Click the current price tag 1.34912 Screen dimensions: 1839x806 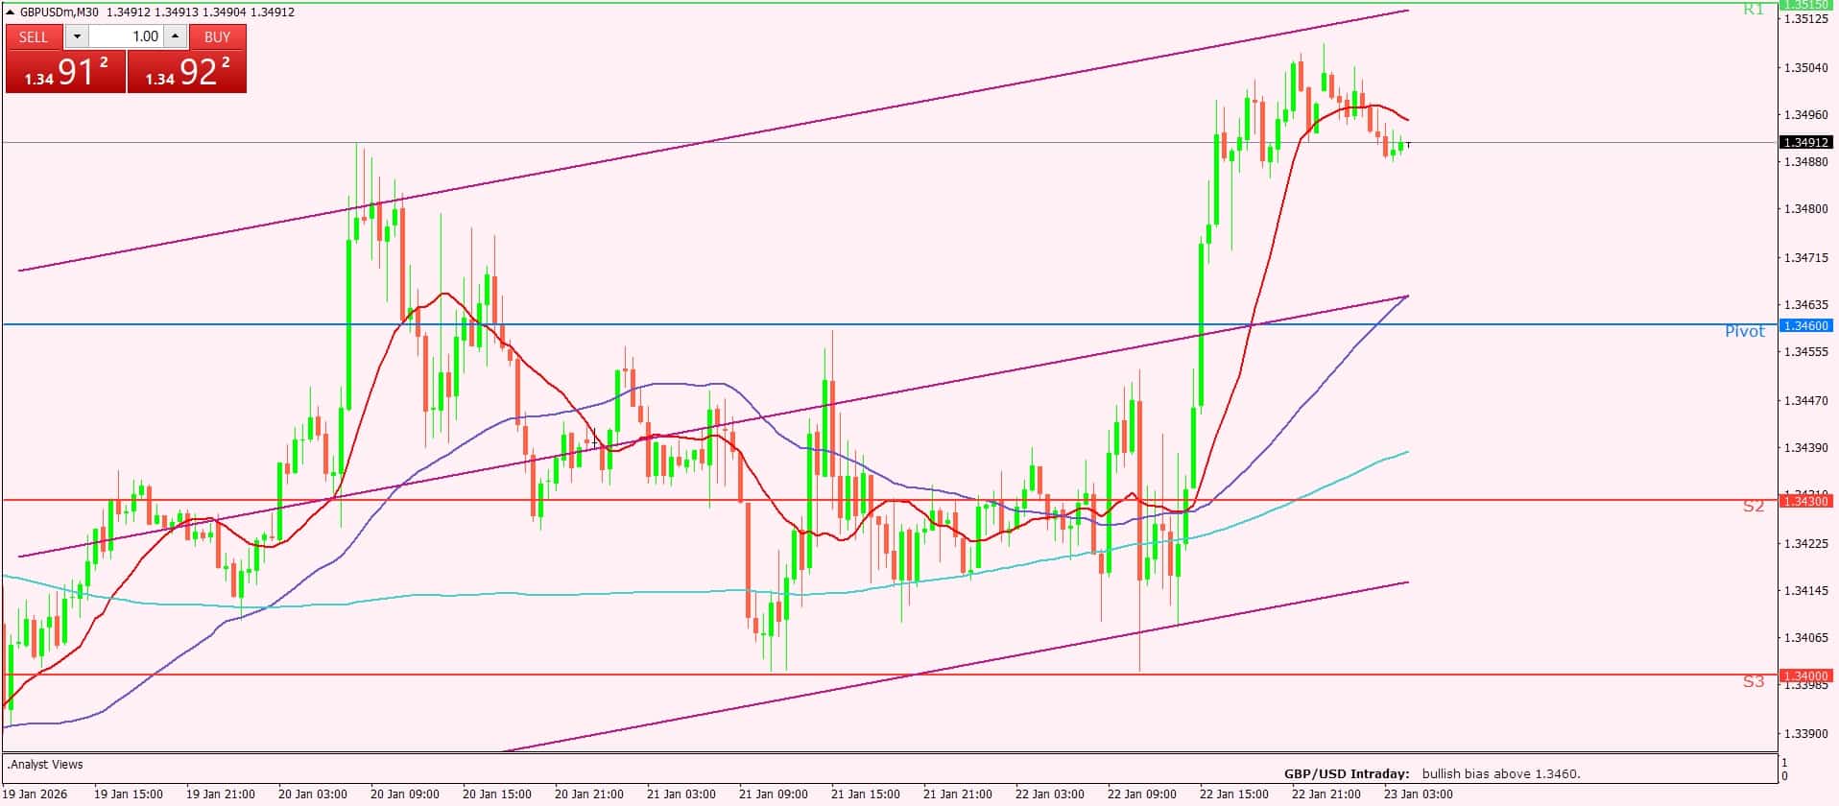pos(1806,142)
